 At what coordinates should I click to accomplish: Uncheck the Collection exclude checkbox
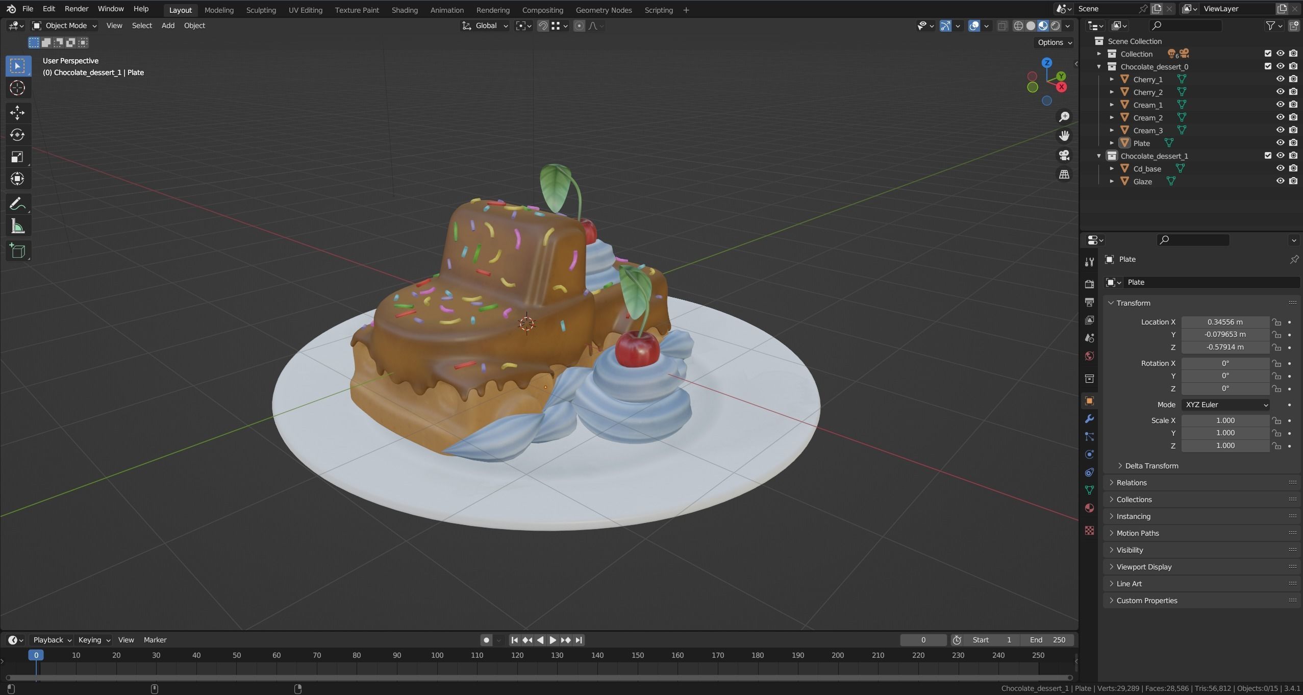pyautogui.click(x=1268, y=54)
